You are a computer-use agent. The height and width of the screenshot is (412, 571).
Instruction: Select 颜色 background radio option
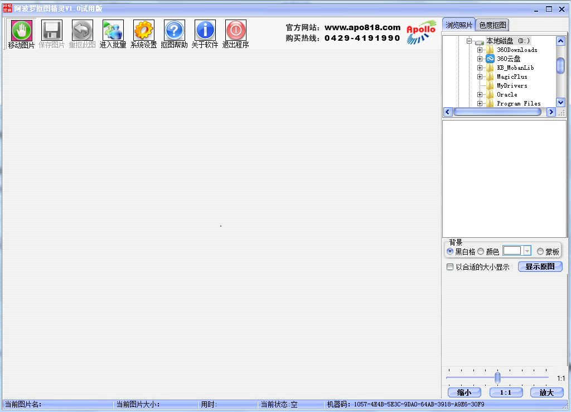tap(481, 252)
